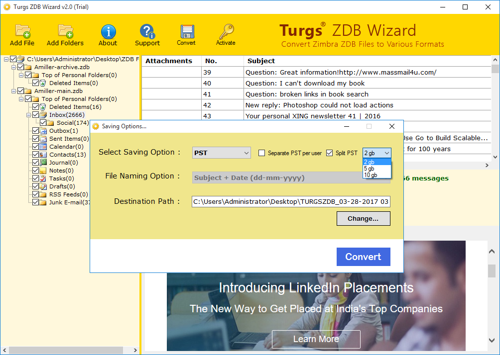This screenshot has height=355, width=500.
Task: Uncheck the Deleted Items(16) checkbox
Action: (x=36, y=107)
